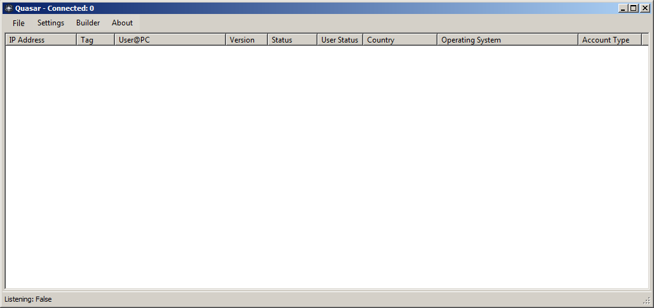Minimize the Quasar window

pyautogui.click(x=623, y=8)
